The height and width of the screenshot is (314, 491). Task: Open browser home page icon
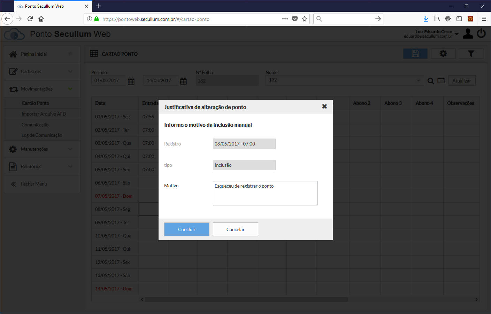coord(41,19)
